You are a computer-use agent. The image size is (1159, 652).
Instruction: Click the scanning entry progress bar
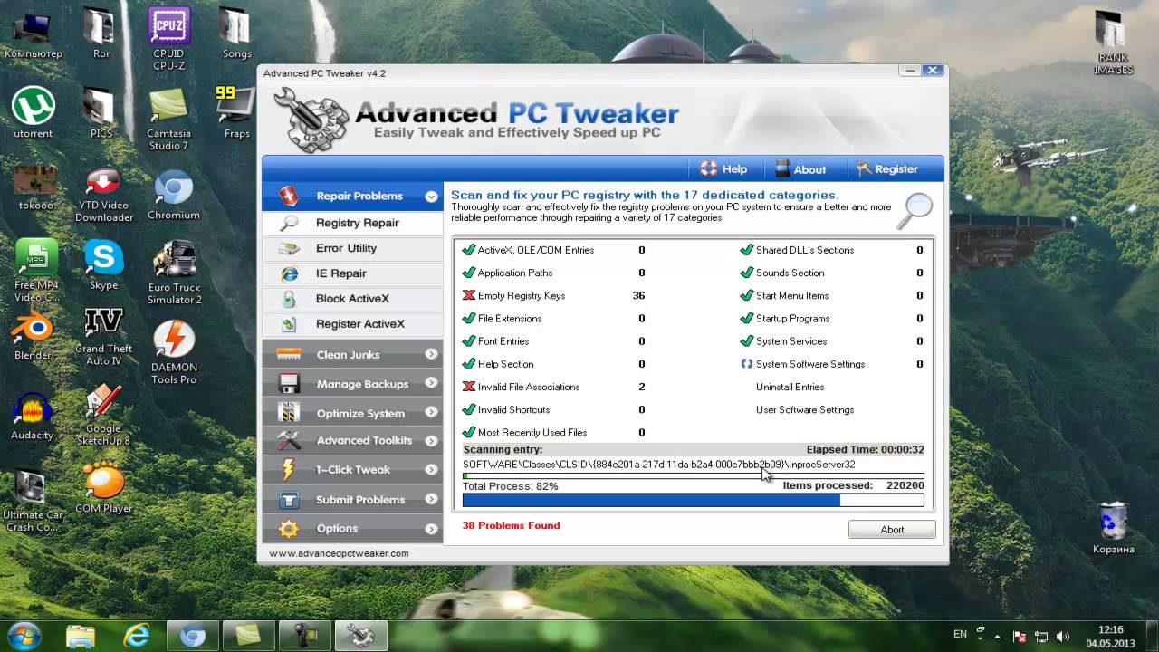(694, 475)
